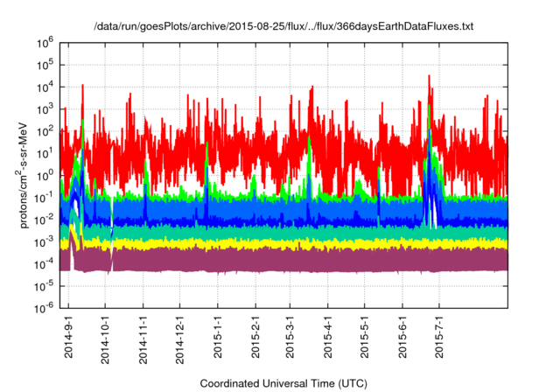Click the 10^-3 y-axis tick label

45,242
